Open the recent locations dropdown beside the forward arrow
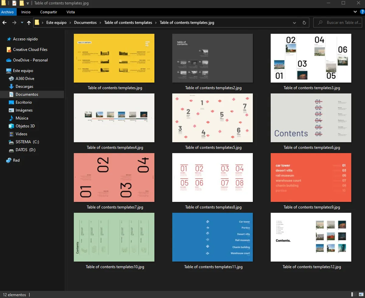 (22, 22)
